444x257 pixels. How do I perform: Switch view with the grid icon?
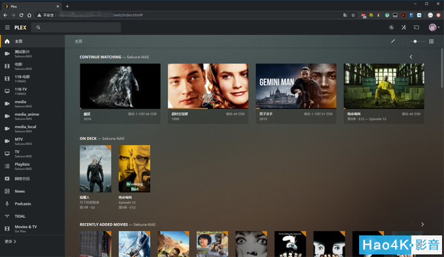click(431, 41)
